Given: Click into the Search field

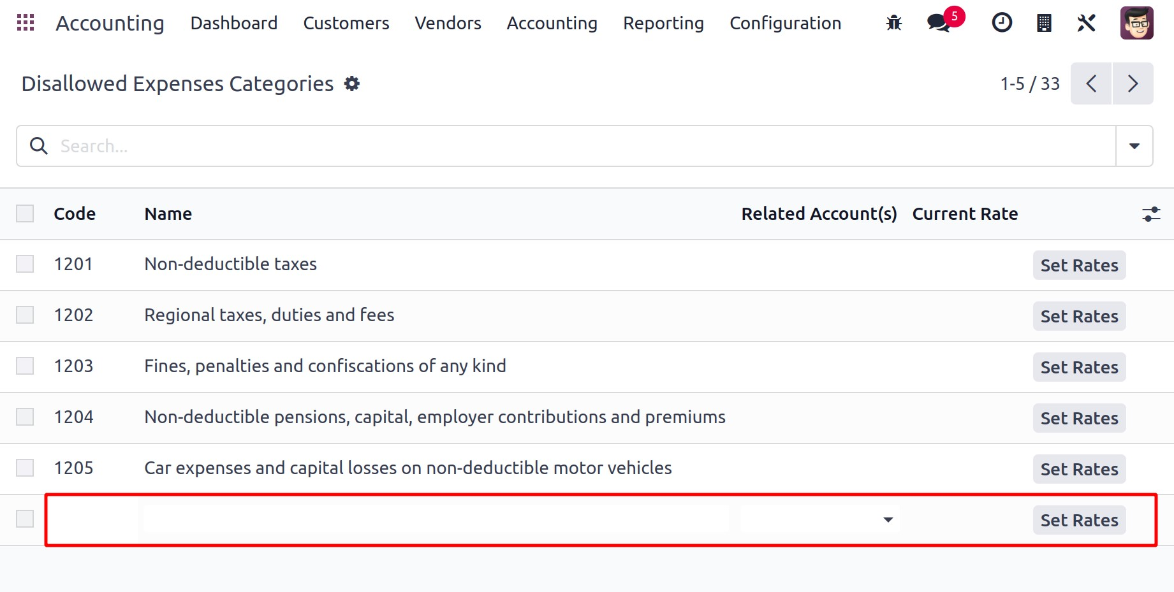Looking at the screenshot, I should click(x=574, y=146).
